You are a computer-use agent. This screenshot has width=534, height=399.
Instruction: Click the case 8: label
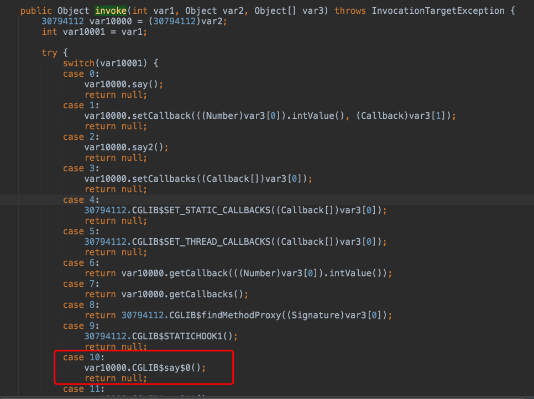pyautogui.click(x=81, y=305)
